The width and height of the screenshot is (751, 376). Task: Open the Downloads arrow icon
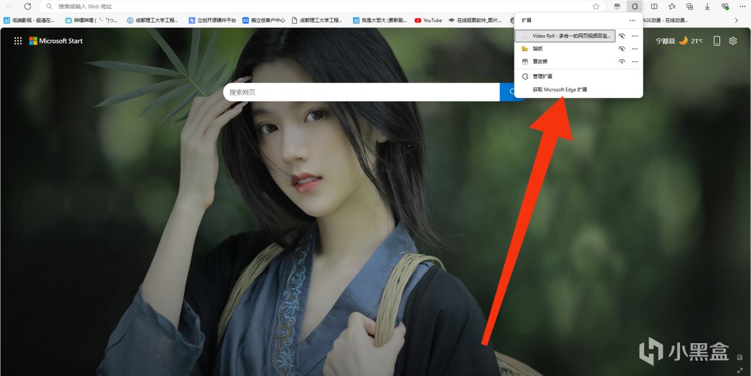click(707, 6)
